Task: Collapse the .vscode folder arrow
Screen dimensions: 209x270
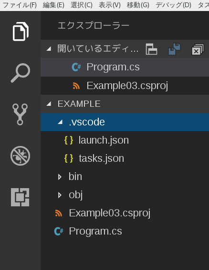Action: 60,122
